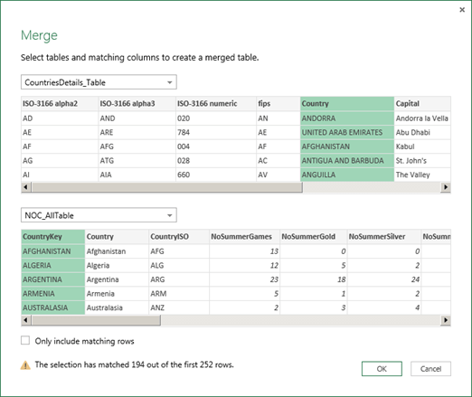Click the Algeria country name cell
Screen dimensions: 472x397
click(117, 265)
